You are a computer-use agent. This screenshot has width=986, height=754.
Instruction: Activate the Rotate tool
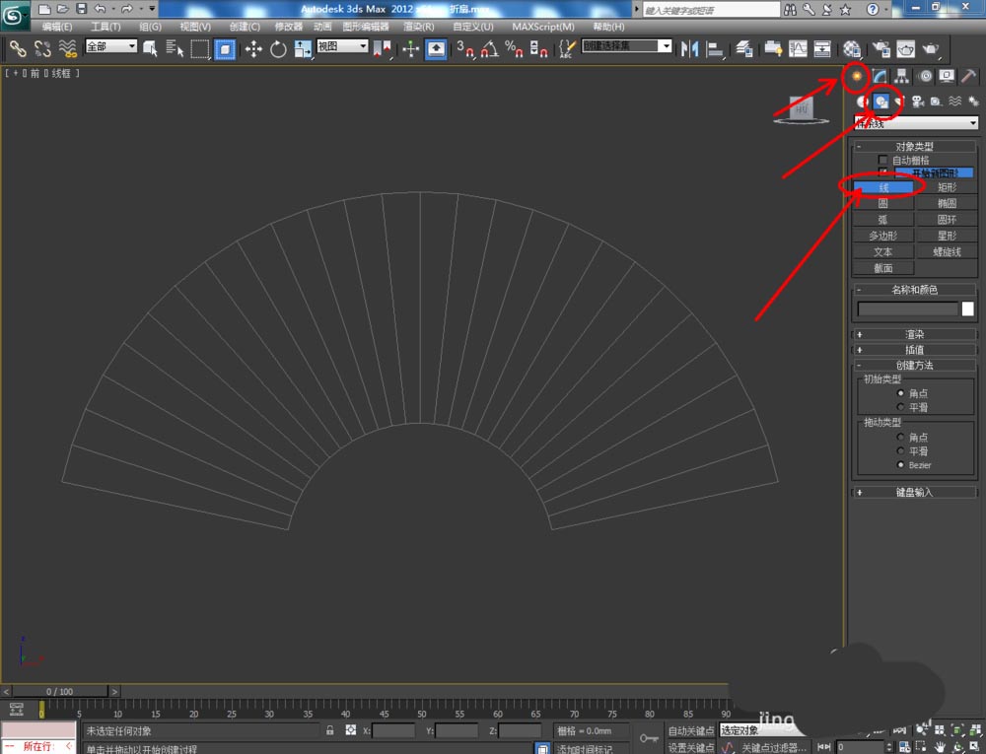point(278,48)
